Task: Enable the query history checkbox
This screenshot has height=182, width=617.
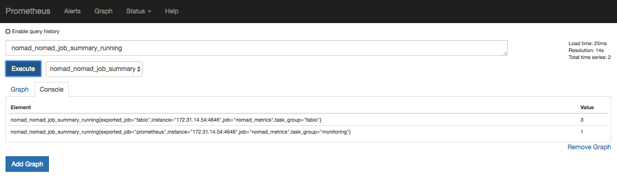Action: point(8,31)
